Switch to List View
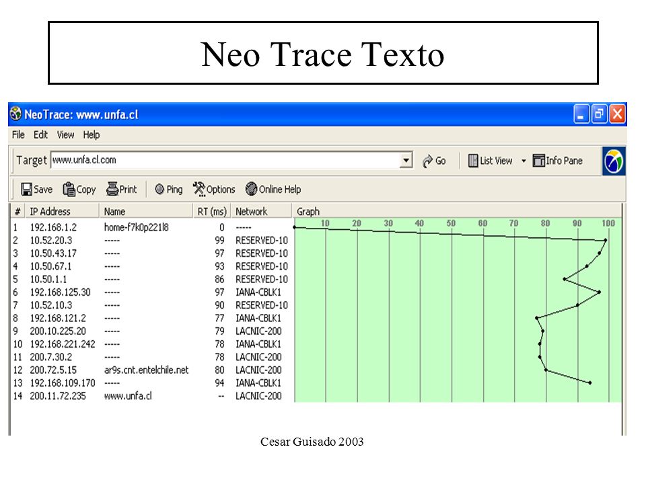Screen dimensions: 646x484 (x=491, y=161)
